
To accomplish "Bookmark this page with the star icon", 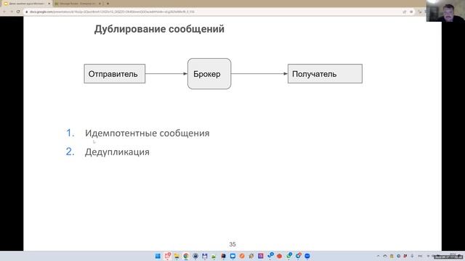I will (411, 12).
